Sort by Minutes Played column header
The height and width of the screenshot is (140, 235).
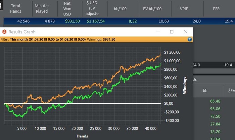[42, 8]
